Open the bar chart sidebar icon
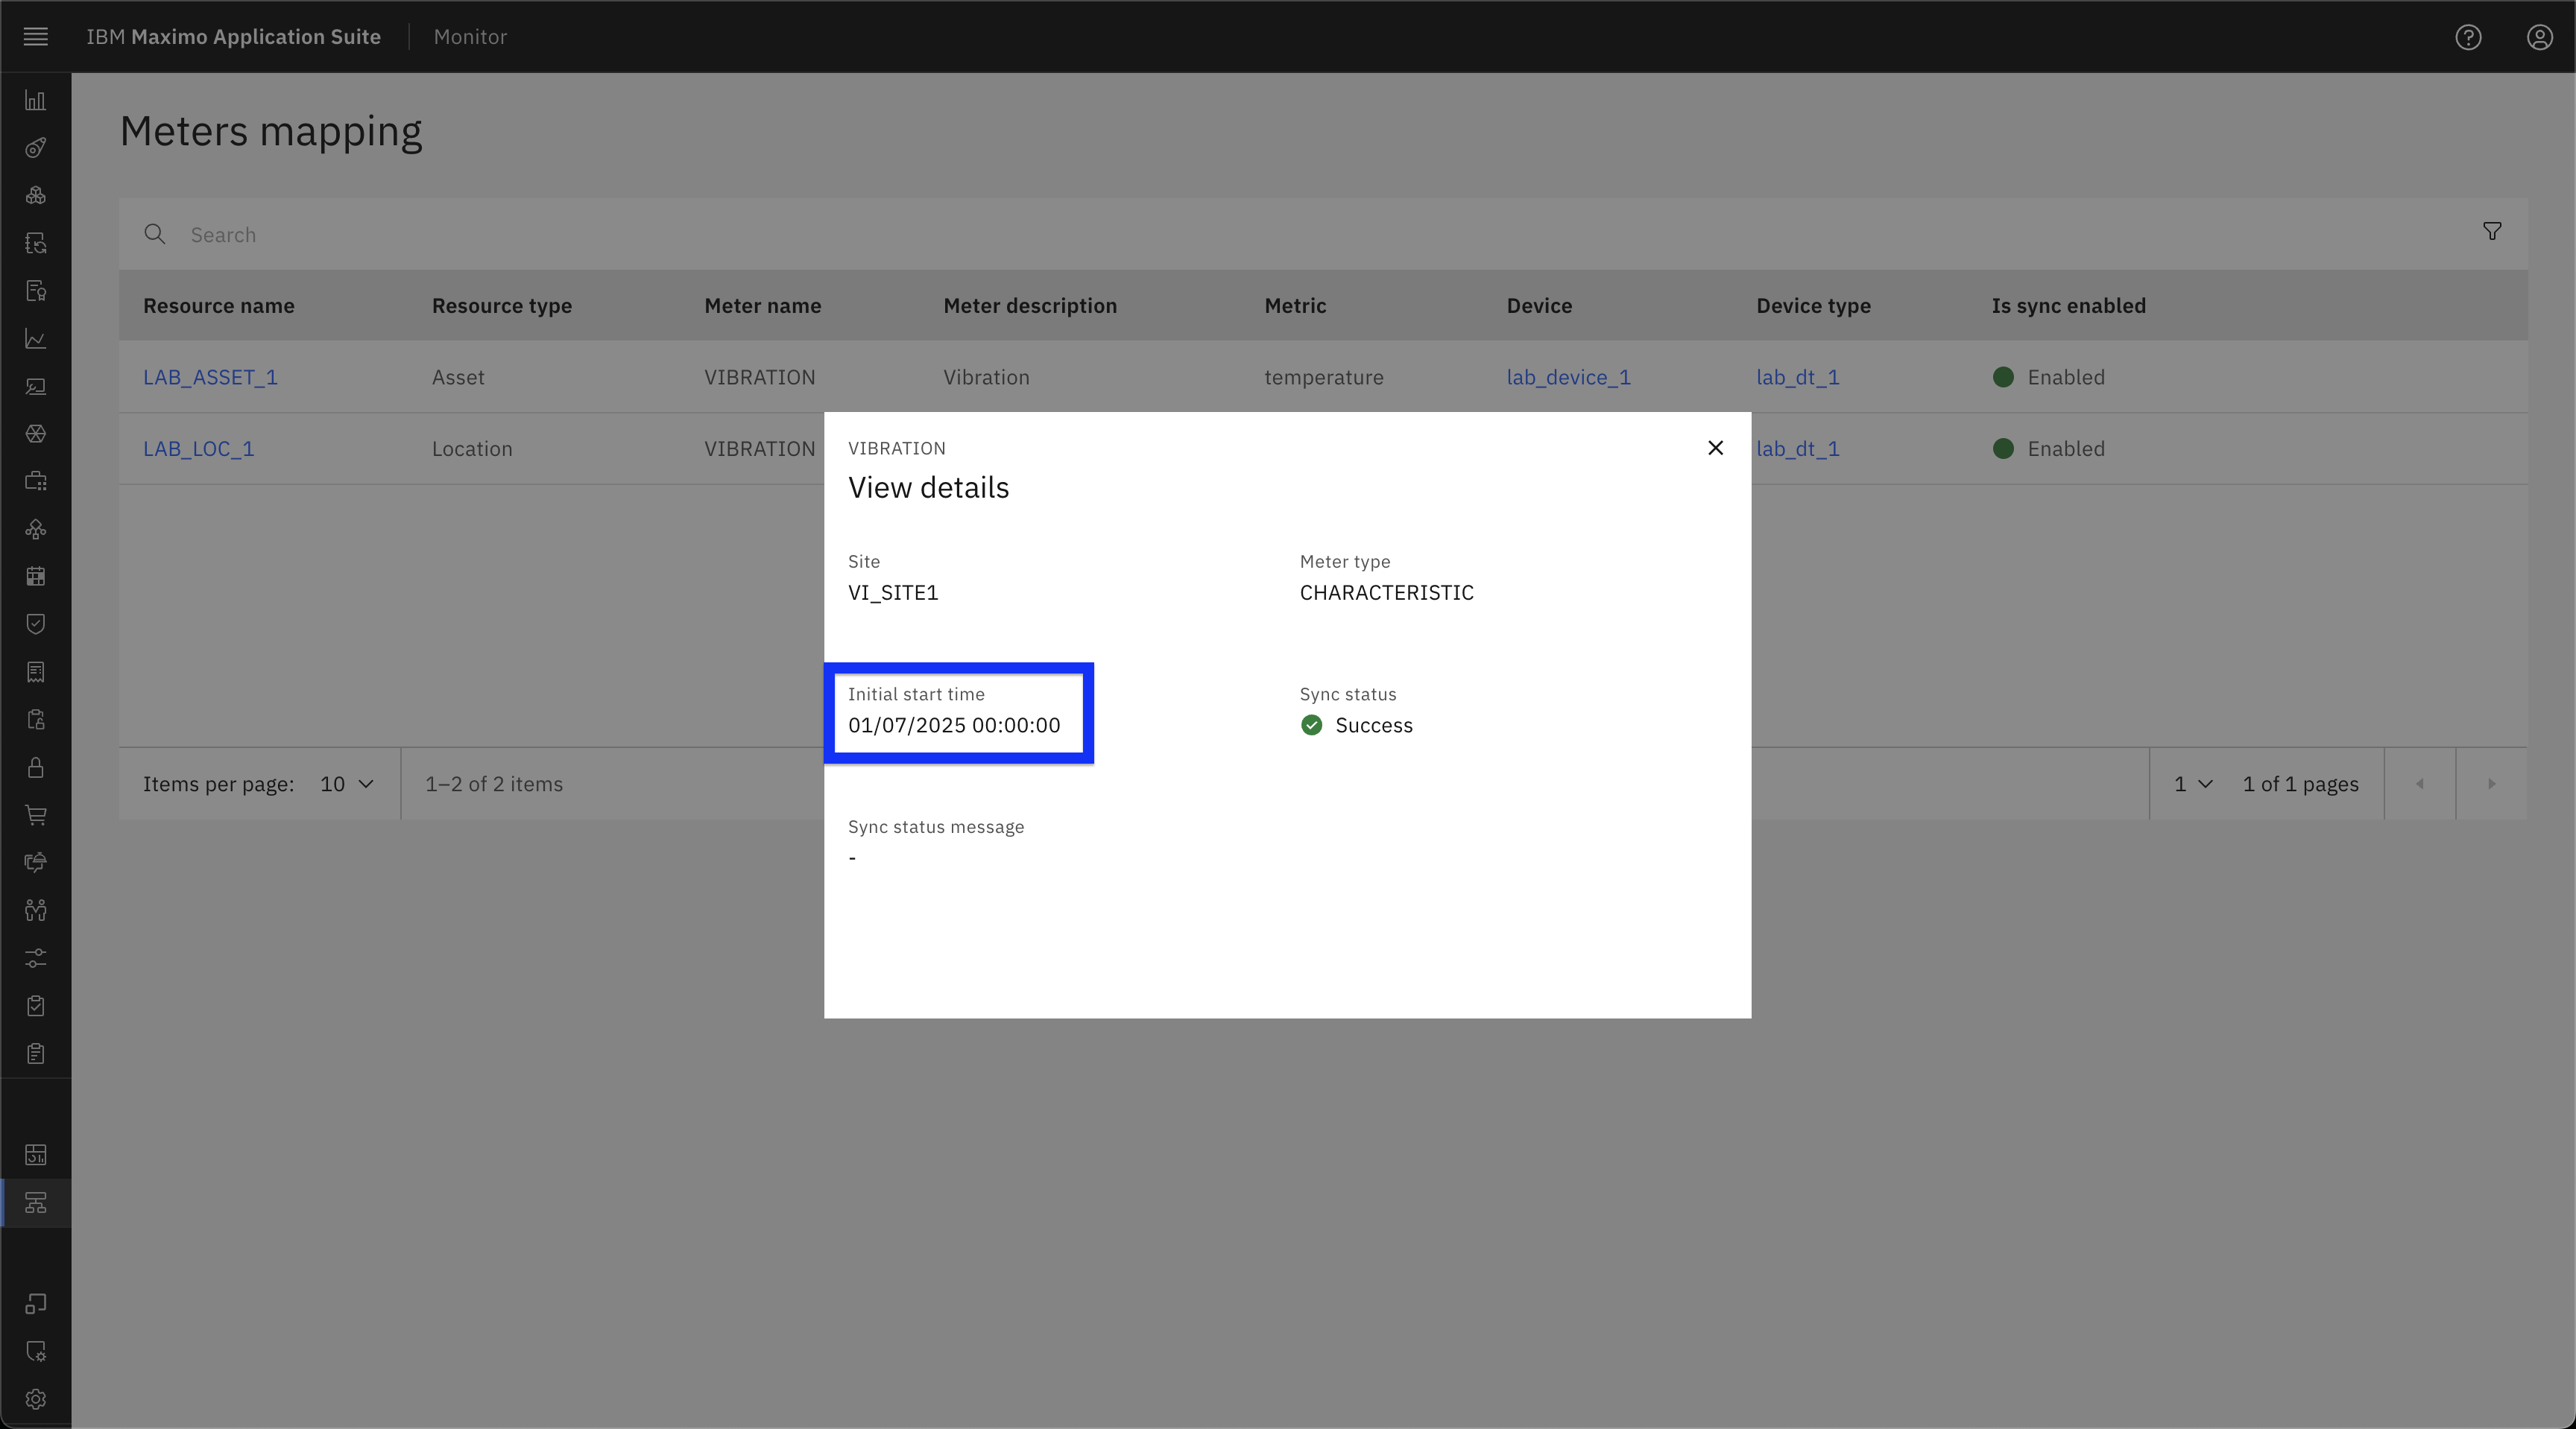 click(36, 100)
